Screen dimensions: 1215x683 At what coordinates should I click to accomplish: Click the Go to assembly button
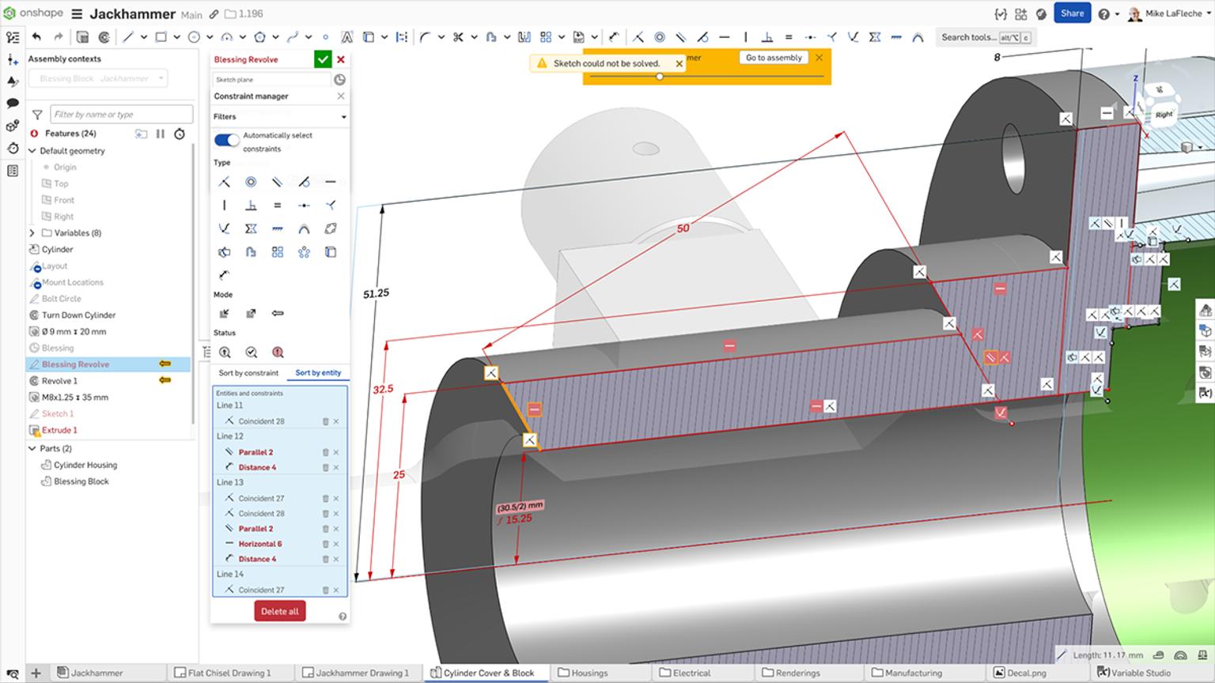tap(773, 57)
